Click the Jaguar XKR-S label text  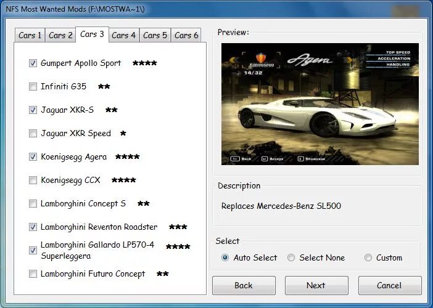coord(67,110)
